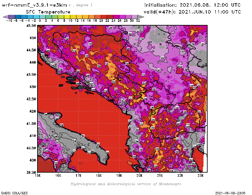Select the legend value '16'

89,21
